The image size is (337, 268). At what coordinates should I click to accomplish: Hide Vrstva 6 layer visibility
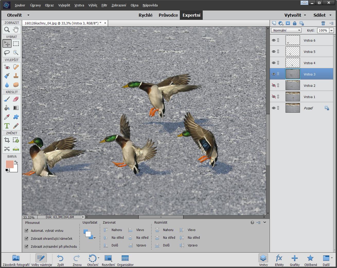click(x=274, y=40)
